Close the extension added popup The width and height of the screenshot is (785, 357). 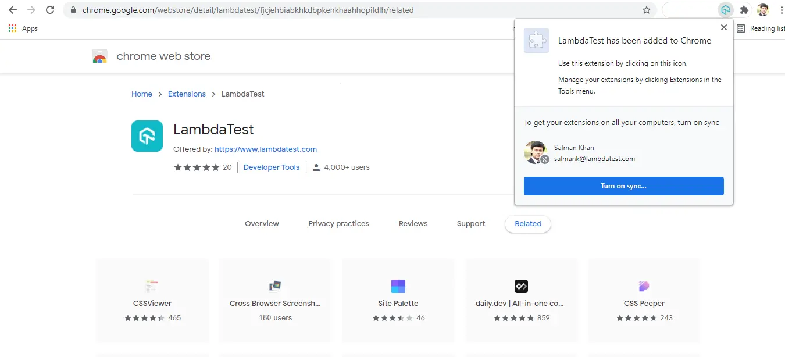click(x=724, y=27)
